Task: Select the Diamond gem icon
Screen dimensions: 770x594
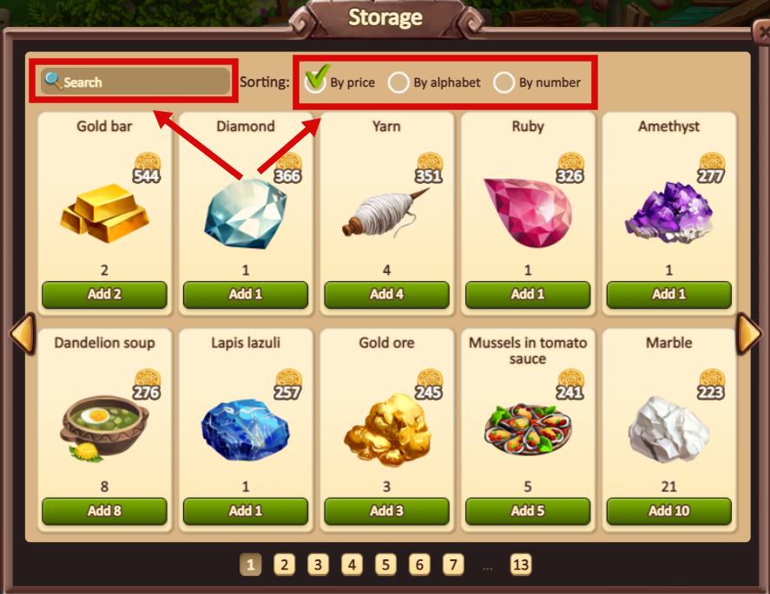Action: 246,214
